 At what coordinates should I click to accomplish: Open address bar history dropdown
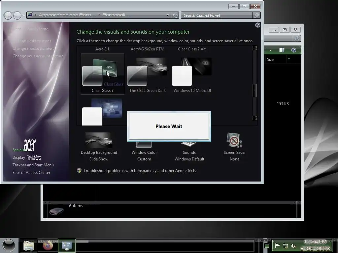tap(168, 15)
